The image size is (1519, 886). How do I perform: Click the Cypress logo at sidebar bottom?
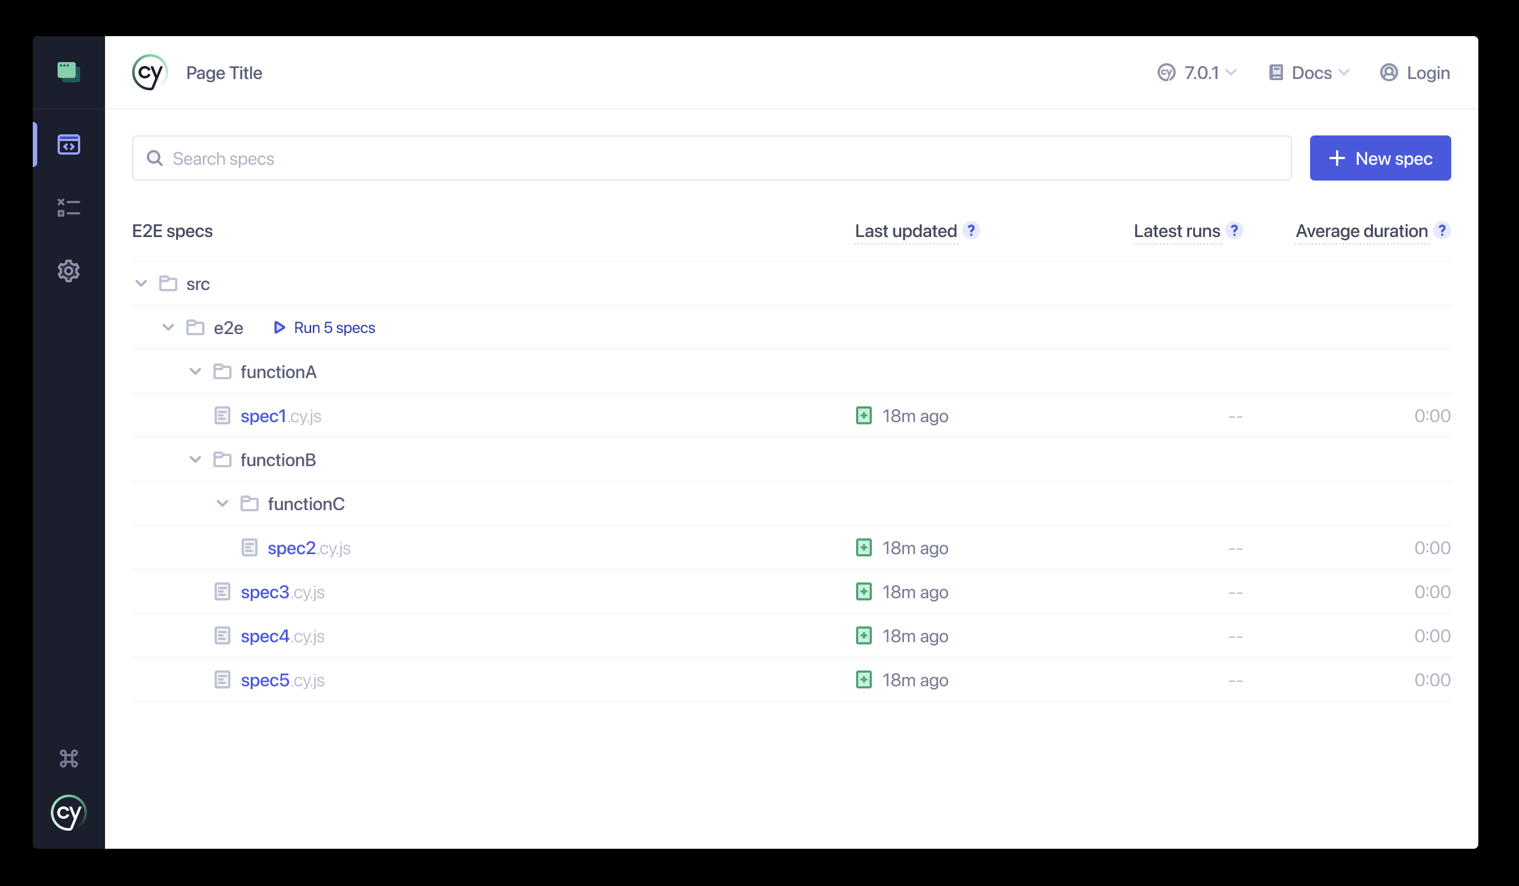68,812
